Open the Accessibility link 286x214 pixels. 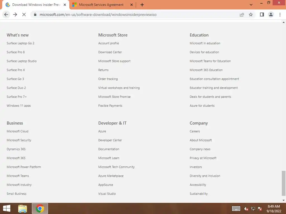tap(198, 185)
